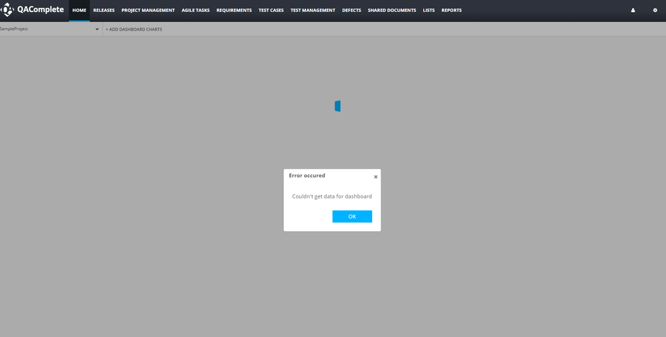The width and height of the screenshot is (666, 337).
Task: Open Shared Documents
Action: tap(391, 10)
